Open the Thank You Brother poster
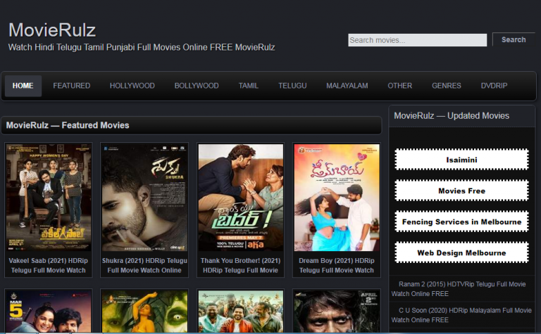The height and width of the screenshot is (334, 541). pyautogui.click(x=240, y=197)
